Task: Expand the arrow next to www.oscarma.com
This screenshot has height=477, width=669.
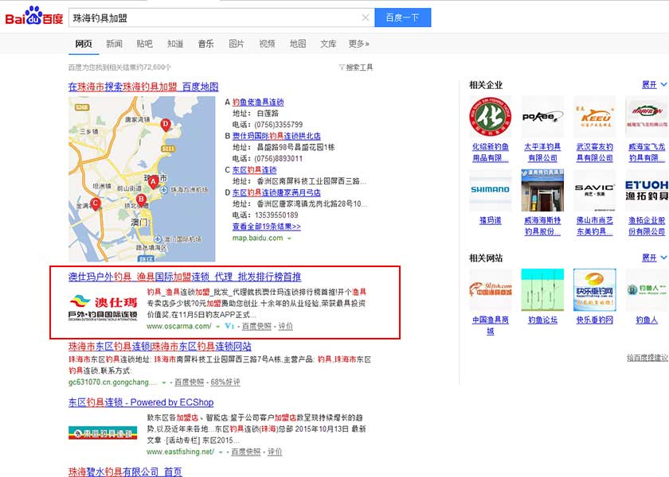Action: [x=217, y=327]
